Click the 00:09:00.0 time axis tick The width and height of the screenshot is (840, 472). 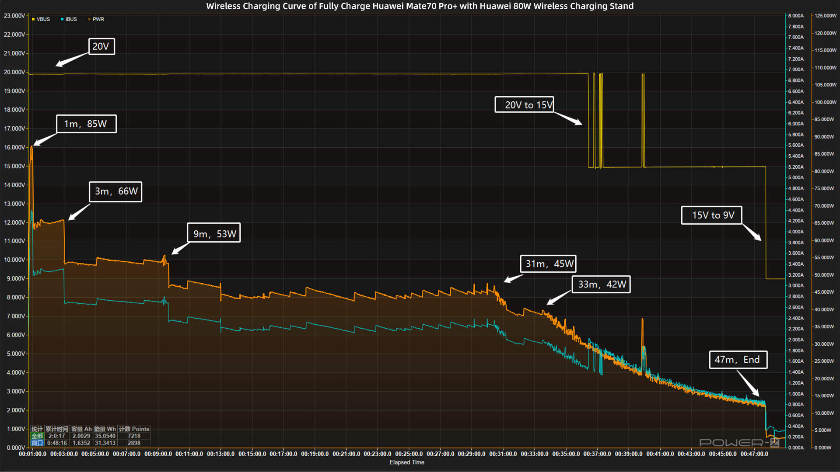pos(158,454)
